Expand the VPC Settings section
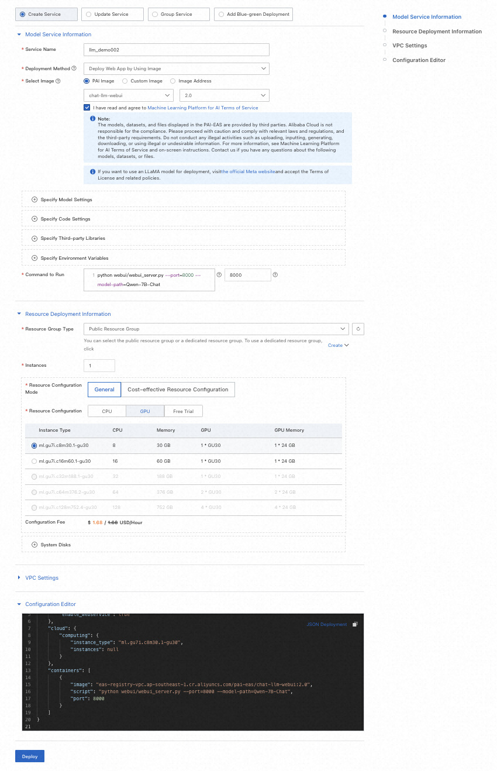The width and height of the screenshot is (497, 771). point(19,578)
